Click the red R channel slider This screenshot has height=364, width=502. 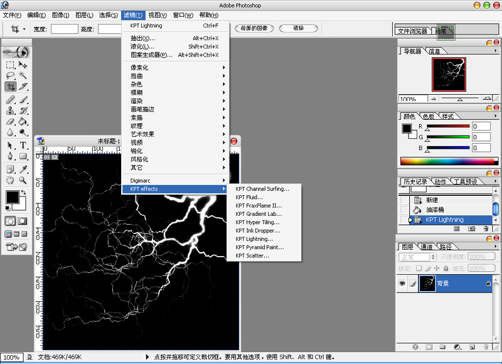448,126
